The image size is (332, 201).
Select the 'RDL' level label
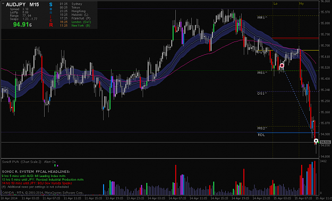click(x=261, y=135)
